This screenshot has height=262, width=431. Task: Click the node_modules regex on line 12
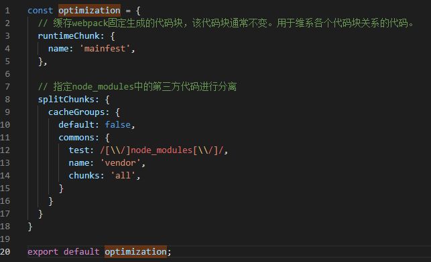click(x=162, y=150)
